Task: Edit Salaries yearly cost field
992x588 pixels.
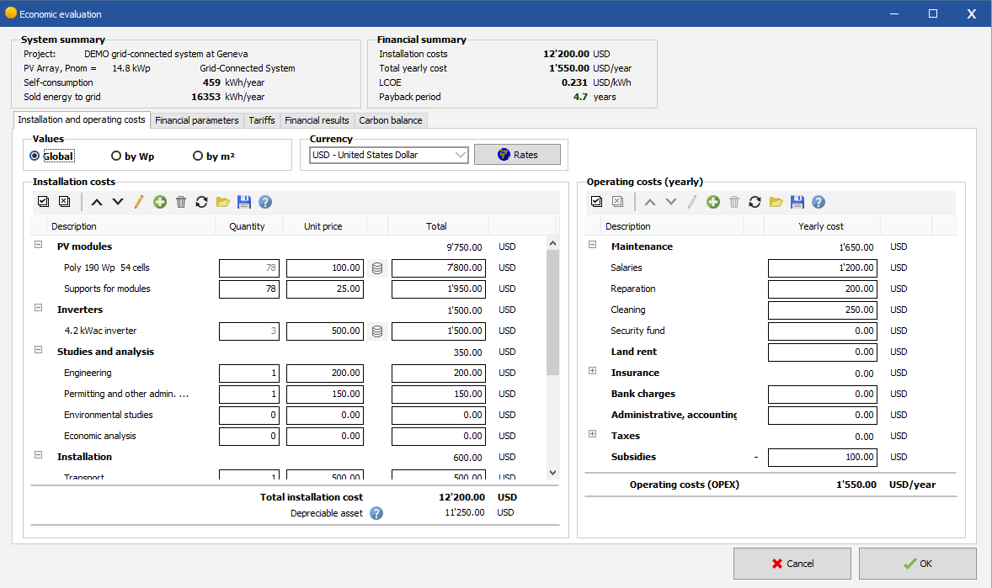Action: click(823, 268)
